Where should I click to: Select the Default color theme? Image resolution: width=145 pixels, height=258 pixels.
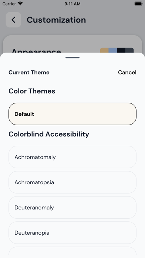pyautogui.click(x=72, y=114)
